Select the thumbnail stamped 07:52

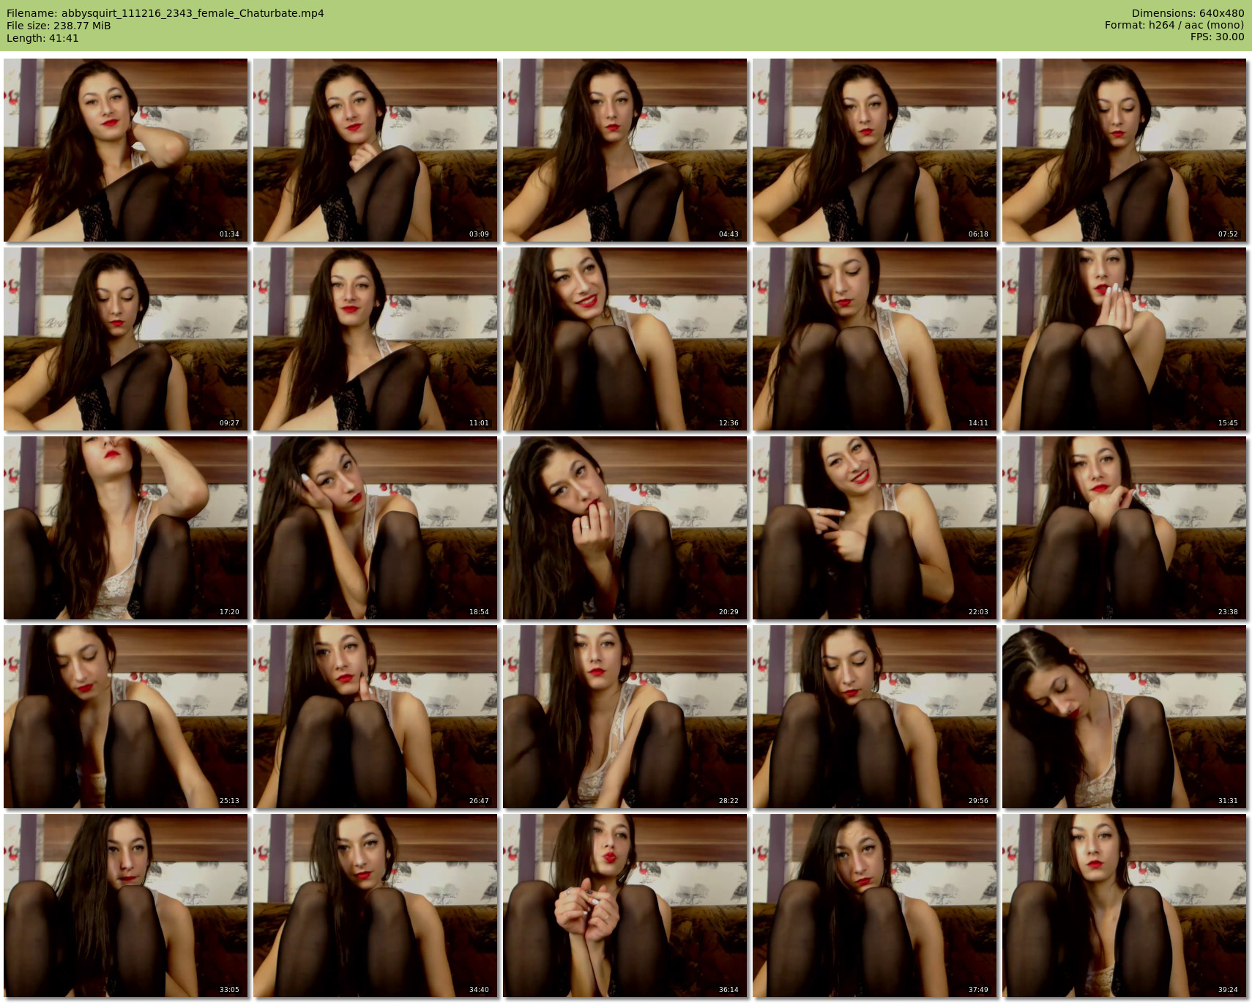[1125, 150]
